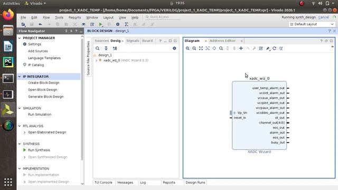Click the Flow Navigator help question icon
Image resolution: width=338 pixels, height=190 pixels.
[x=76, y=31]
